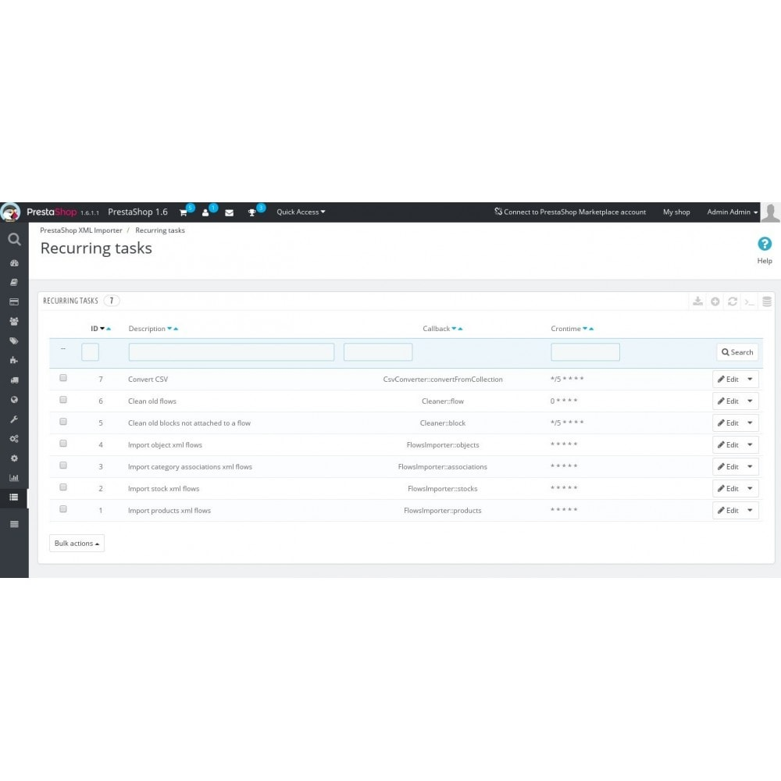Open My shop link
Viewport: 781px width, 781px height.
[x=676, y=212]
